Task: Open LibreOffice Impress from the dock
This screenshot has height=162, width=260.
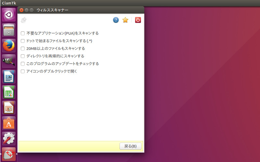Action: point(9,108)
